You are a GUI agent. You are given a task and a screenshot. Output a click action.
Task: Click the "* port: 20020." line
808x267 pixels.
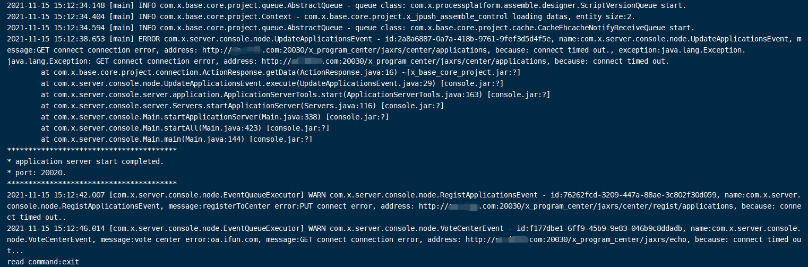[x=37, y=173]
